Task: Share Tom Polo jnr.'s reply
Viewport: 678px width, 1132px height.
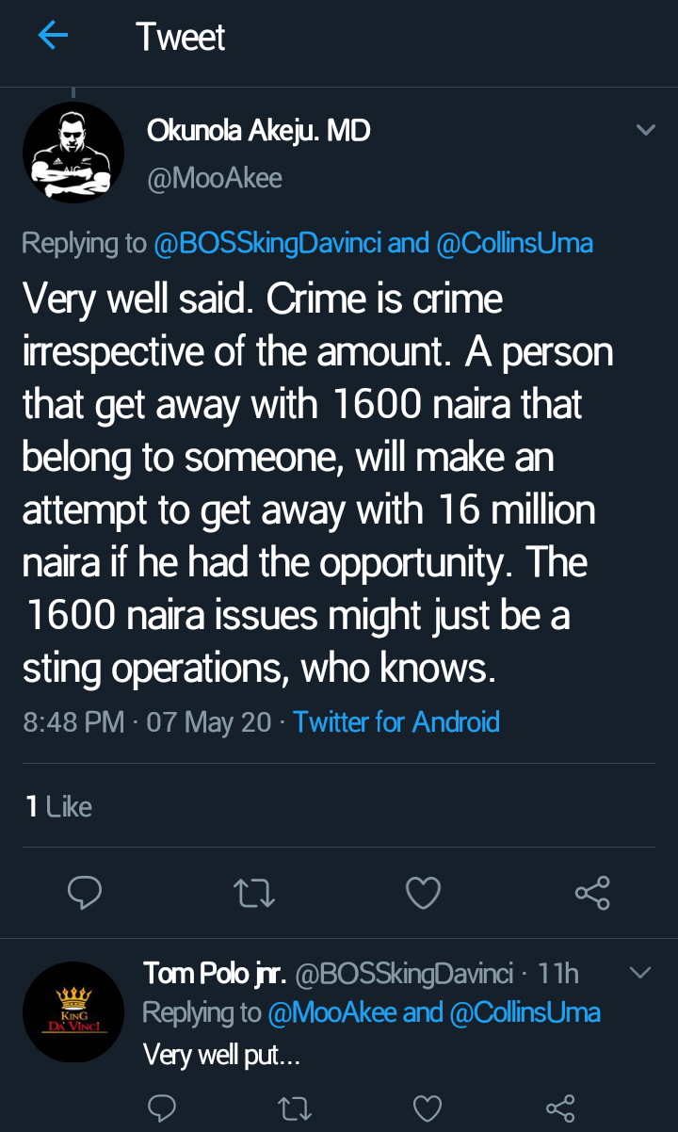Action: pos(560,1108)
